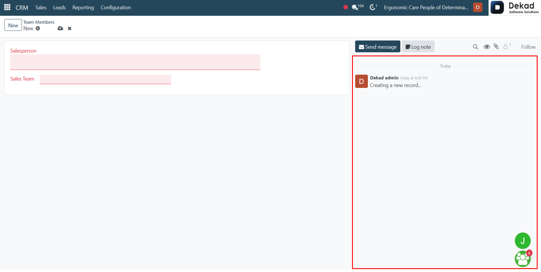541x272 pixels.
Task: Click the green J chat bubble
Action: [x=523, y=241]
